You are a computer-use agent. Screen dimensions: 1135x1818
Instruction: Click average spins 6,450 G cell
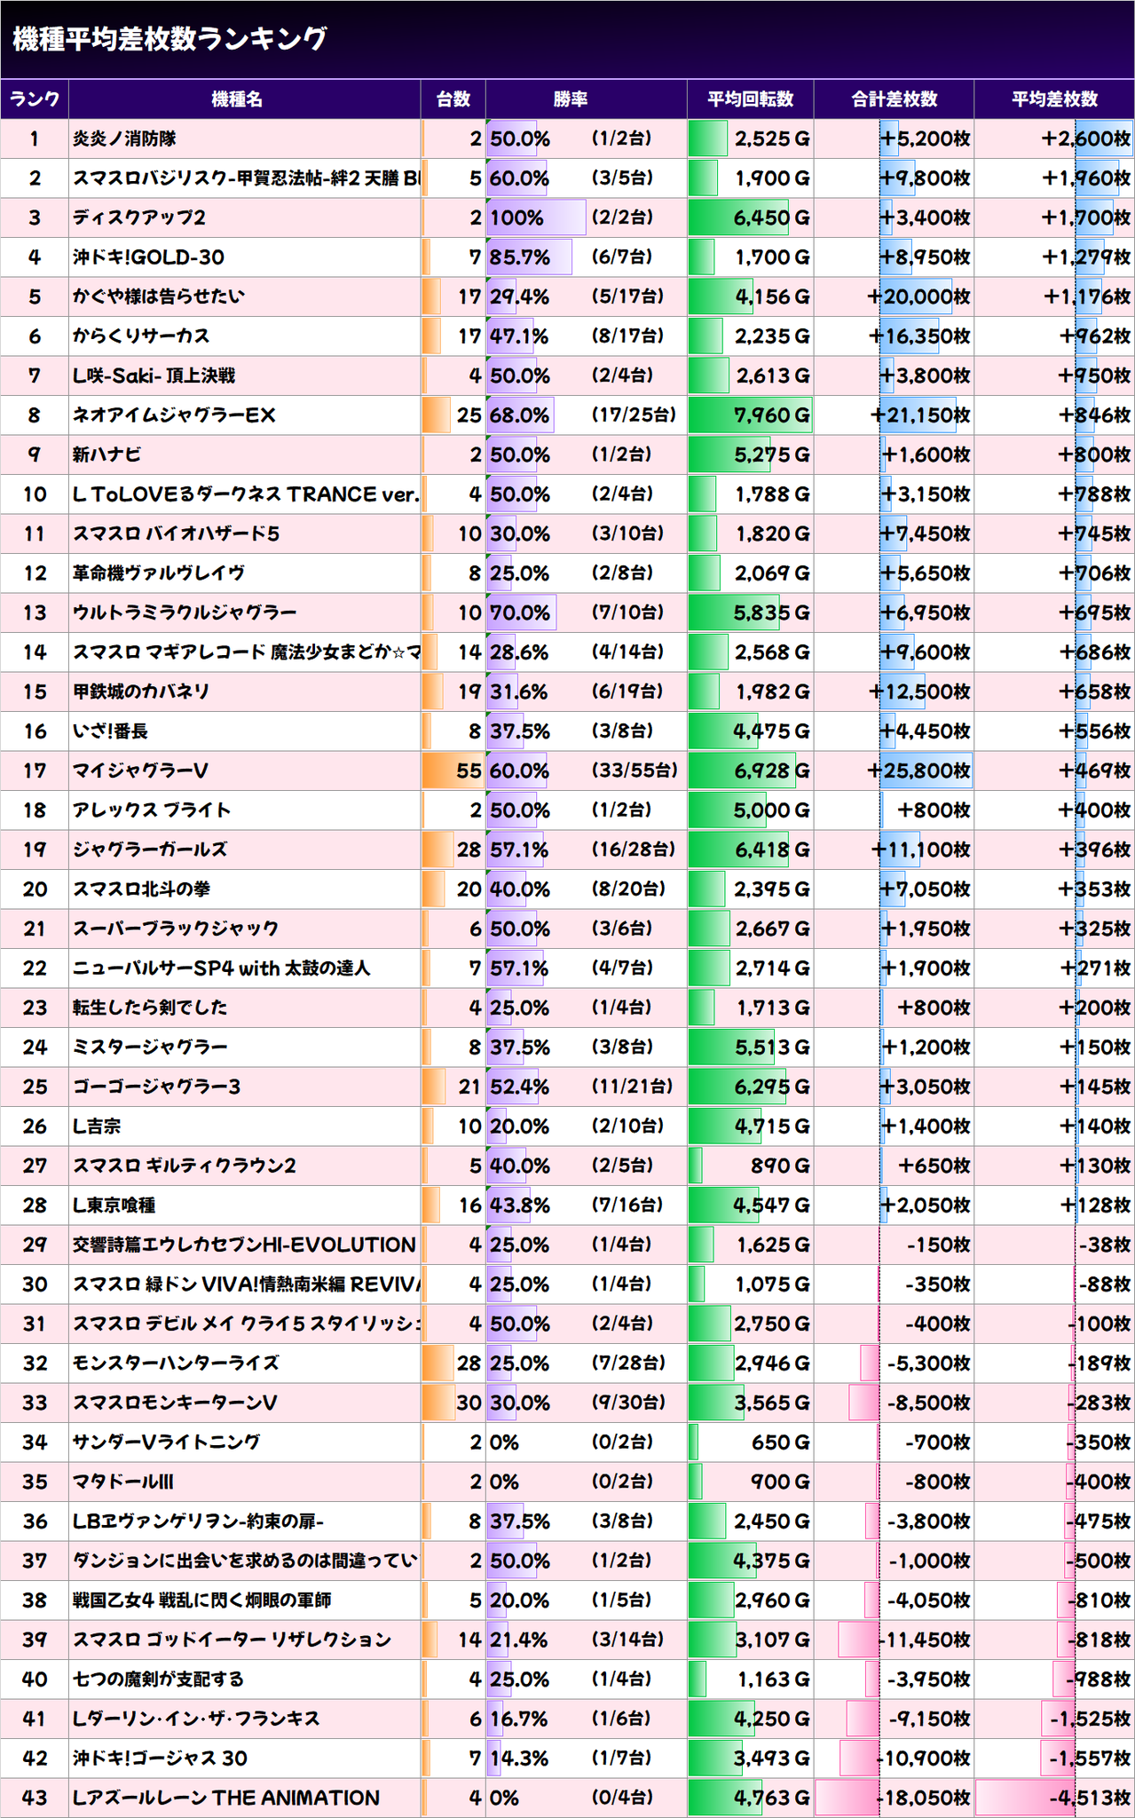[x=750, y=218]
